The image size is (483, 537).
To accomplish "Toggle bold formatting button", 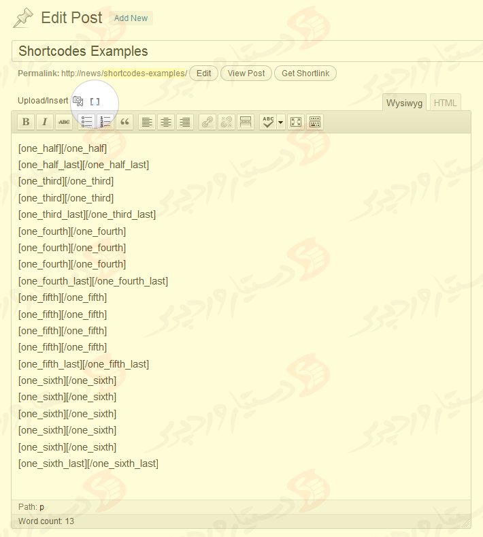I will coord(26,122).
